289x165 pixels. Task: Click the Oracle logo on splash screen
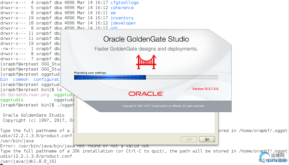[146, 94]
